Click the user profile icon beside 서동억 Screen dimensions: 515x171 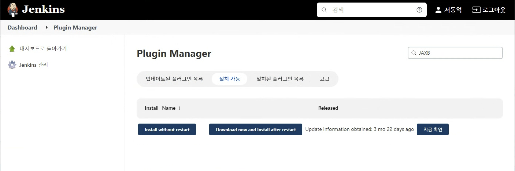(438, 10)
